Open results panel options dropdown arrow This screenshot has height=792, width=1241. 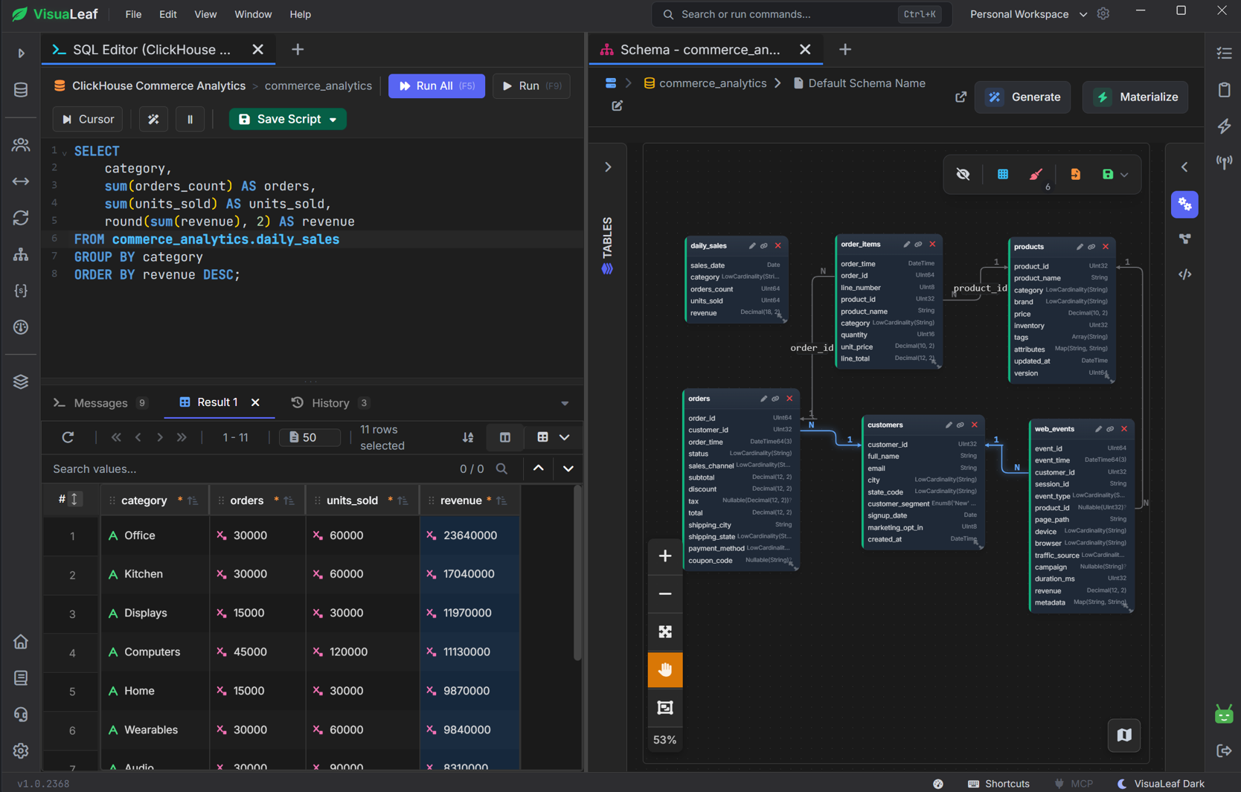pyautogui.click(x=565, y=404)
